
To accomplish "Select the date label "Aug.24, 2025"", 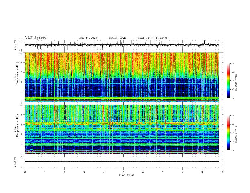I will (88, 38).
